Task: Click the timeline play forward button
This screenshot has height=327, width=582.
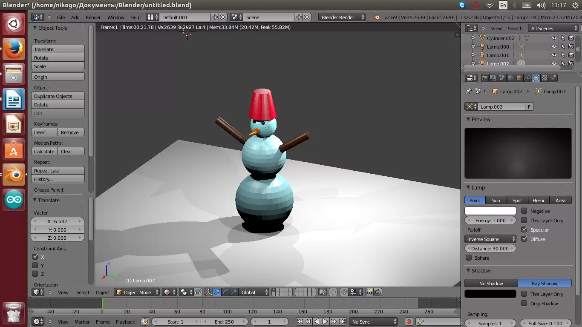Action: [325, 322]
